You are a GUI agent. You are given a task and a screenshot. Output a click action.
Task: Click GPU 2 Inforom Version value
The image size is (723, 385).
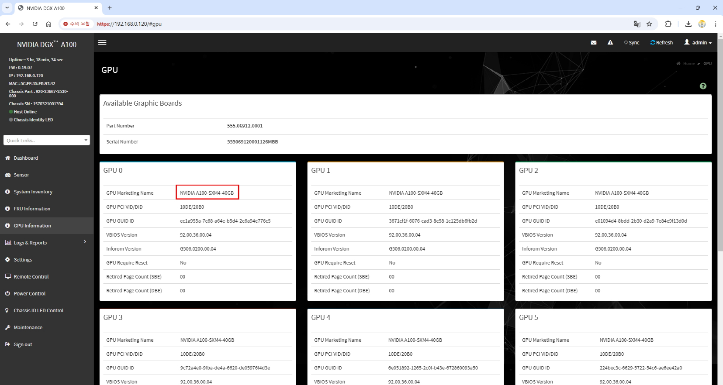coord(613,249)
